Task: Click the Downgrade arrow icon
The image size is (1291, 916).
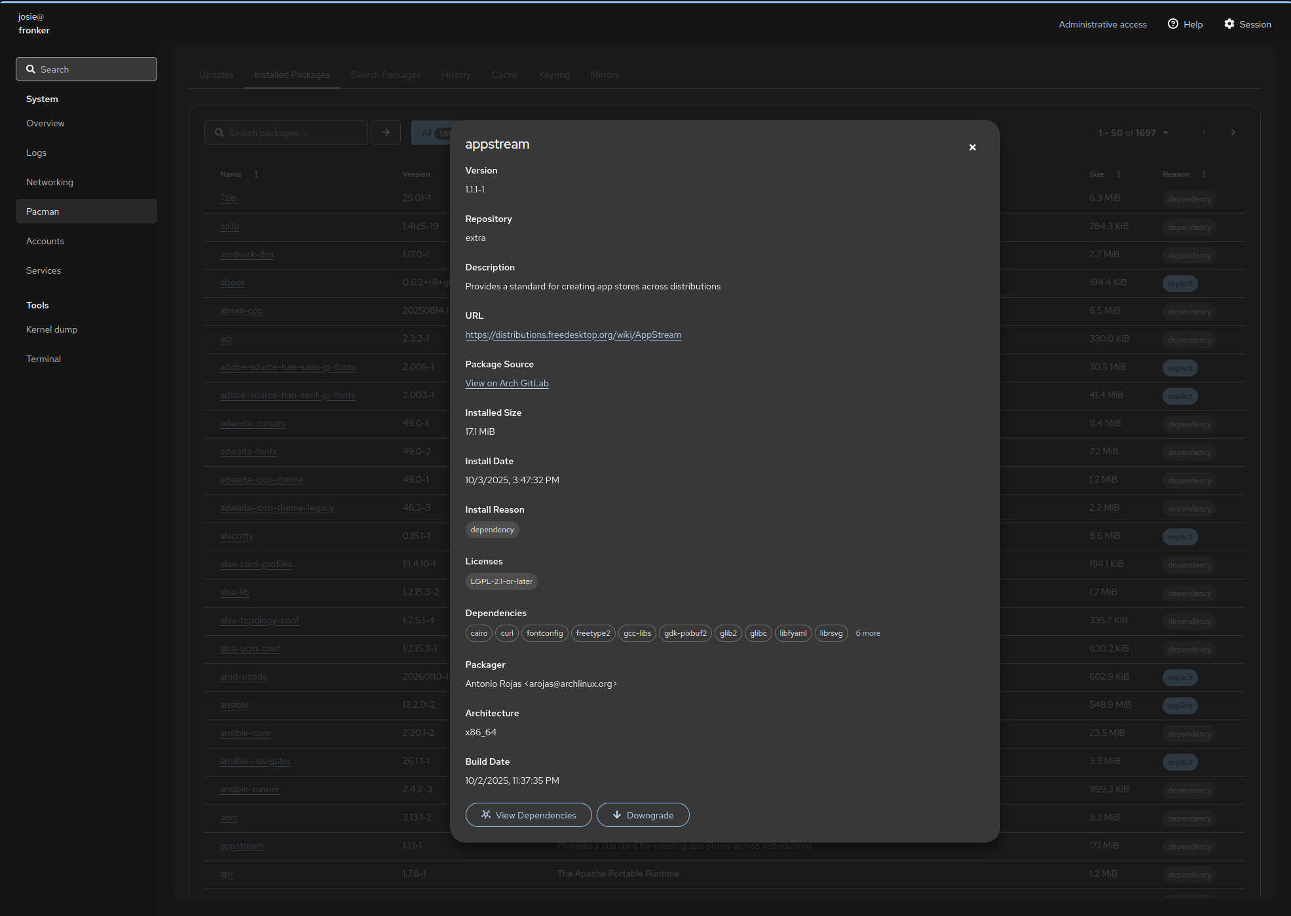Action: 616,815
